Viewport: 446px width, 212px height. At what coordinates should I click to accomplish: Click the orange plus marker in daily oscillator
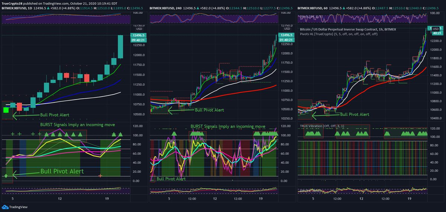tap(100, 175)
